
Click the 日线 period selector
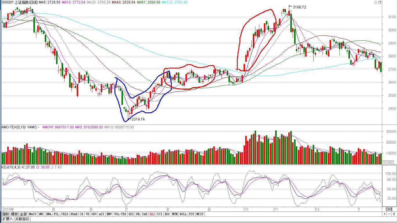point(389,209)
